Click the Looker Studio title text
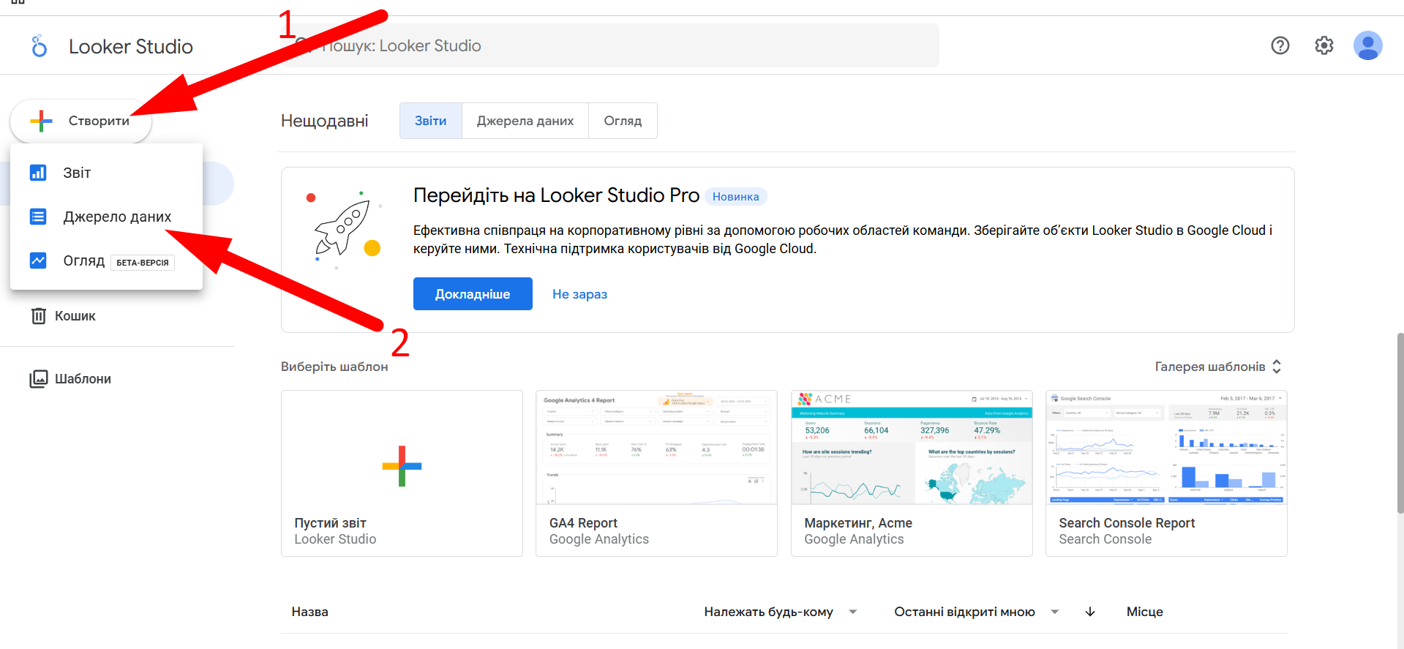 [x=131, y=46]
